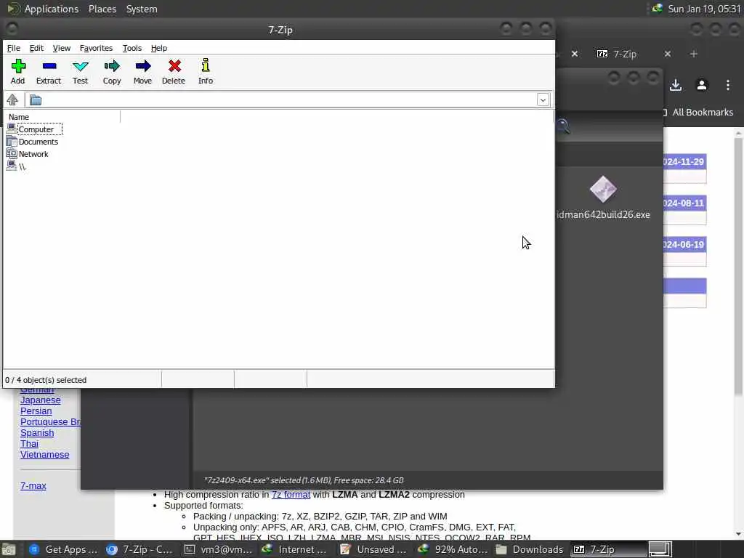Open the 7-max link

coord(33,486)
